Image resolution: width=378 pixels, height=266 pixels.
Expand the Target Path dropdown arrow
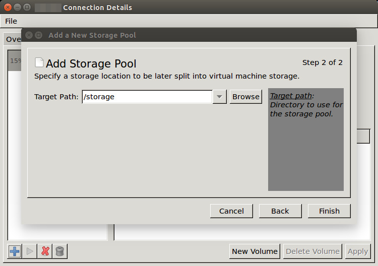[x=219, y=97]
